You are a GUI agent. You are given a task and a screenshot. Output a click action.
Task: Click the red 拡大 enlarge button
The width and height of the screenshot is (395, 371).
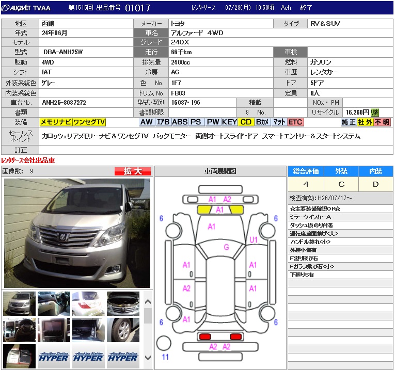tap(133, 171)
